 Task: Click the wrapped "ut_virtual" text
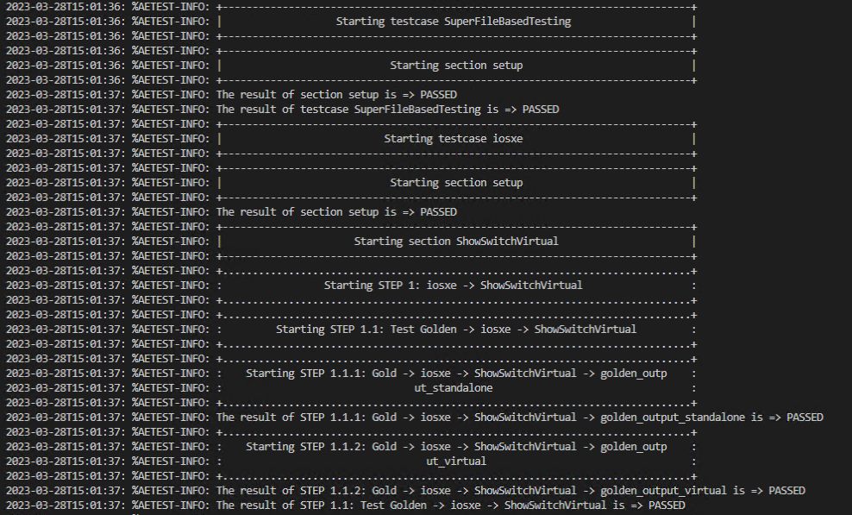pos(456,462)
